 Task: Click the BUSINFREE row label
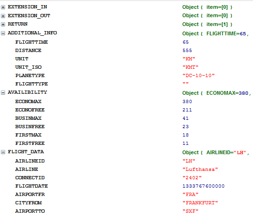[x=30, y=127]
